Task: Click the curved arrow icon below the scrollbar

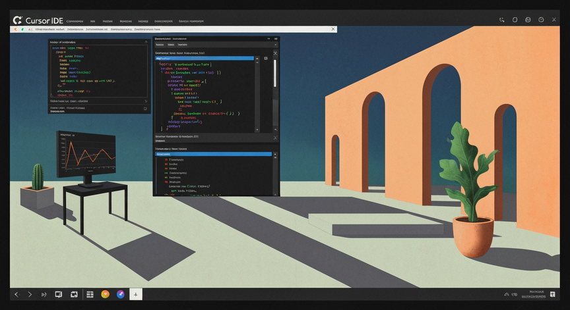Action: click(x=275, y=130)
